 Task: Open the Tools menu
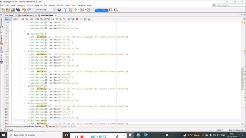74,5
